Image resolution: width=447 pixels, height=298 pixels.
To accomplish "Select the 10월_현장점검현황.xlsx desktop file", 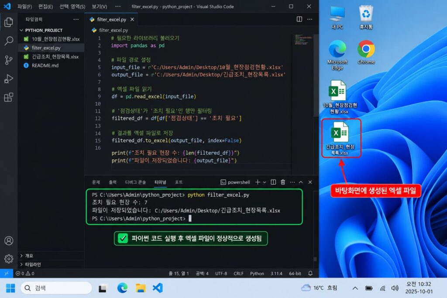I will pos(340,97).
